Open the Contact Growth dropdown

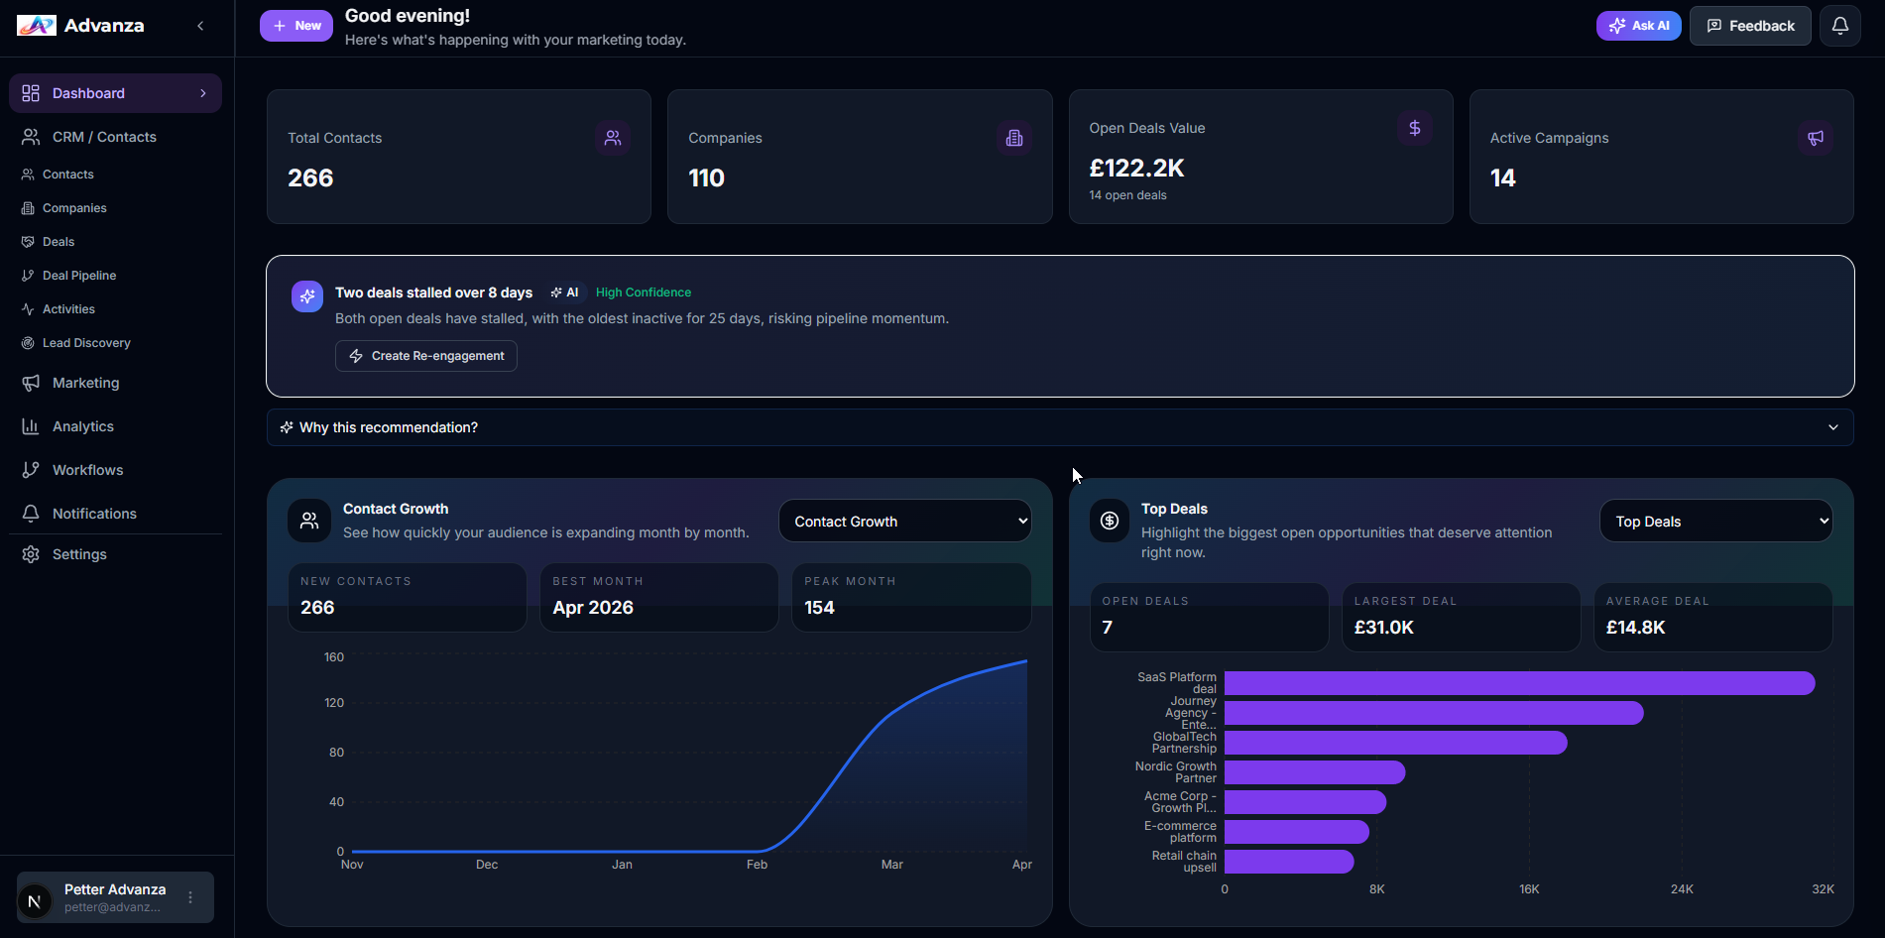(x=903, y=520)
